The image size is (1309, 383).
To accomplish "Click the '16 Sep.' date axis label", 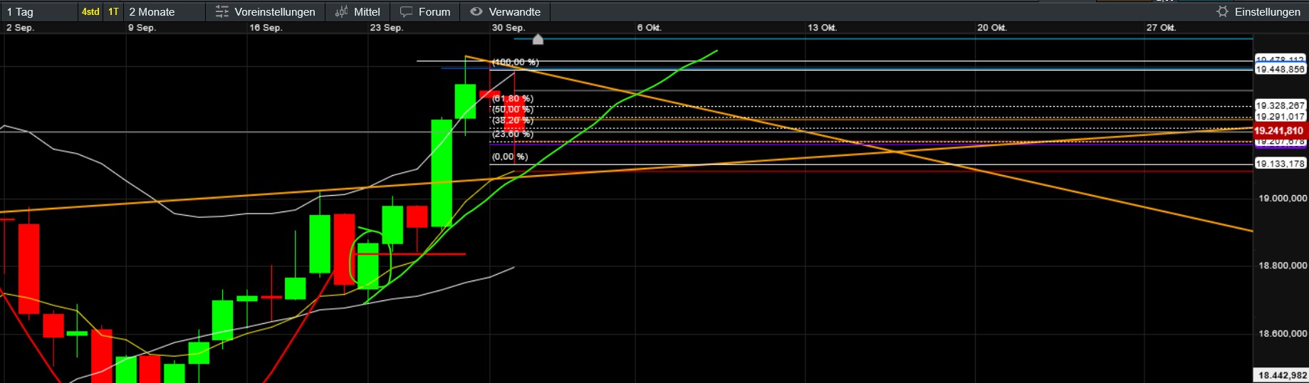I will point(266,28).
